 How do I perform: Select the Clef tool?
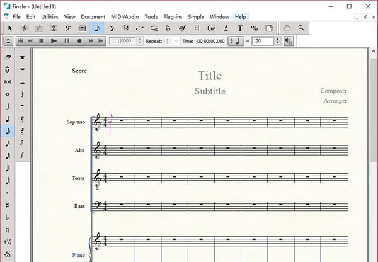coord(68,28)
